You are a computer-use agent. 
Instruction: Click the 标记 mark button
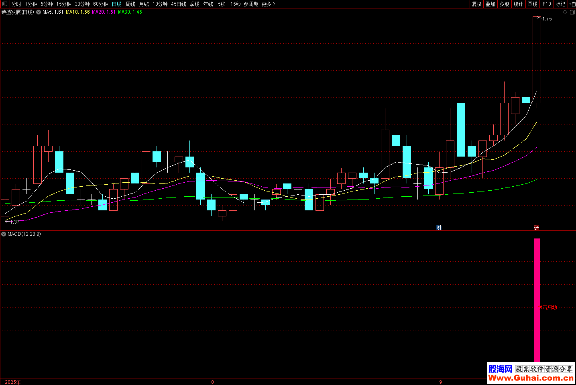pos(560,4)
